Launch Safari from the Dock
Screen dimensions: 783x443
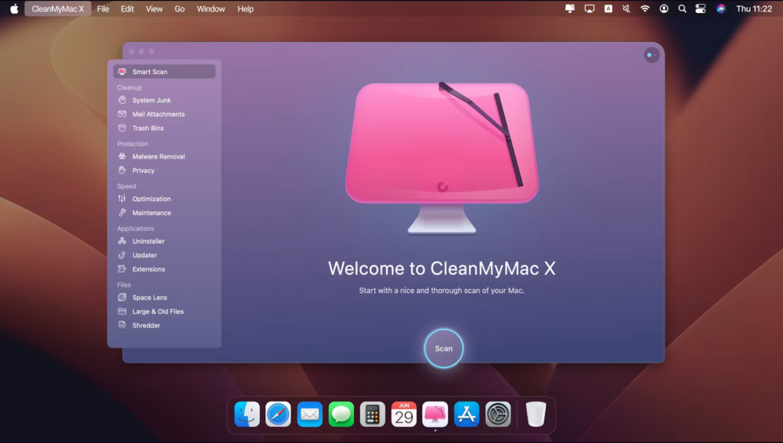(x=278, y=414)
